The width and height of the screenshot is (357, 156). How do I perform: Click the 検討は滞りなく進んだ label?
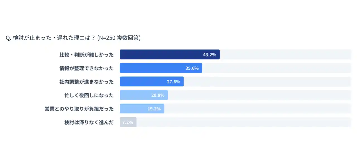89,122
